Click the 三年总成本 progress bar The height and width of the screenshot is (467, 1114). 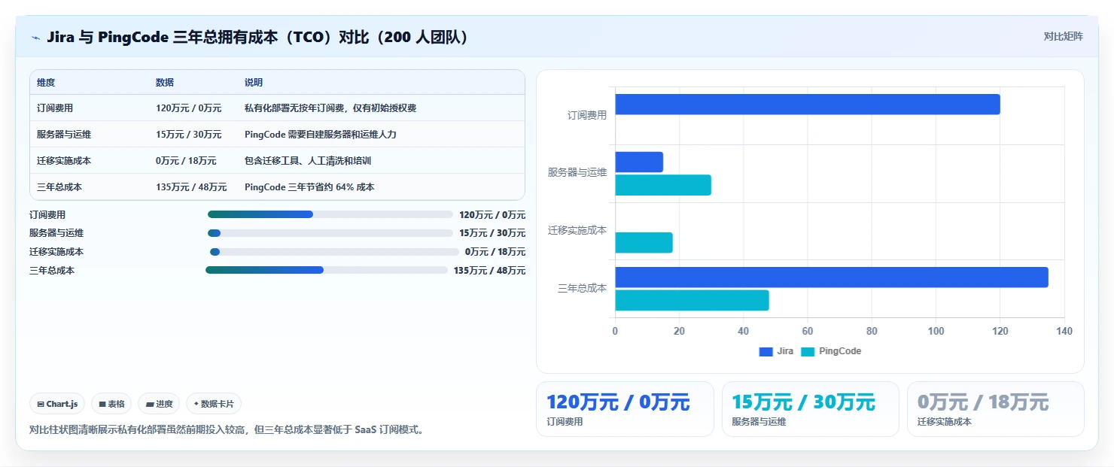click(327, 270)
